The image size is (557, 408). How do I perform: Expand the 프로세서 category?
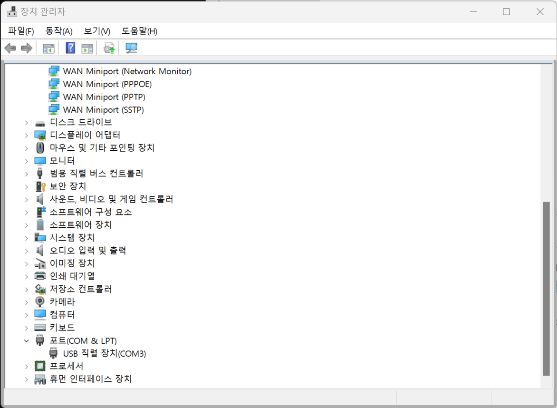pos(26,366)
